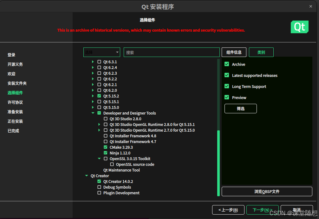Collapse the Qt Creator tree node

pos(87,176)
